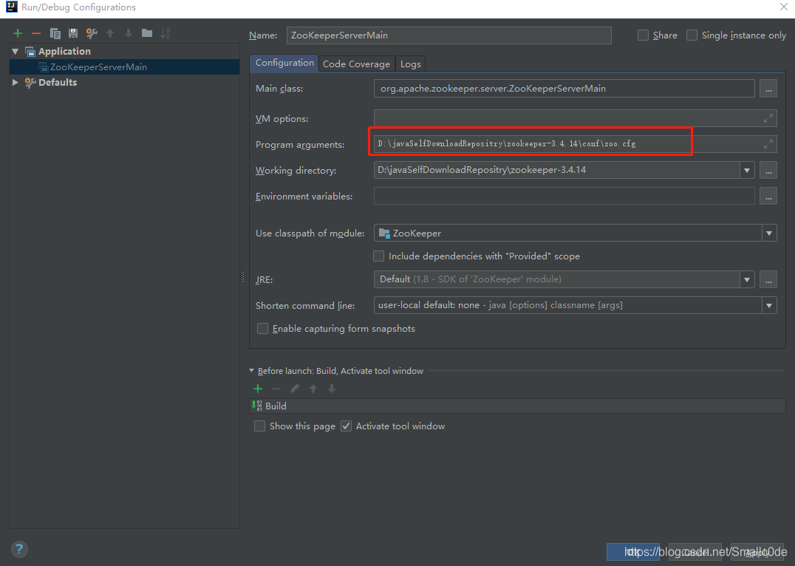Move configuration up in the list toolbar
The width and height of the screenshot is (795, 566).
pos(110,33)
